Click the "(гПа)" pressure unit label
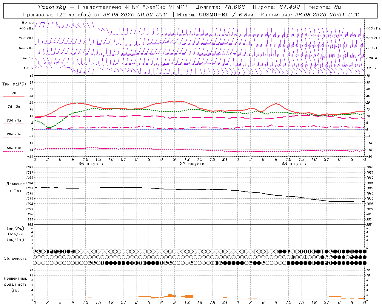 16,191
